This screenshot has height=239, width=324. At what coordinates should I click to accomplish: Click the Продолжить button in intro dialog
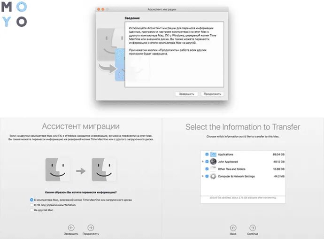pyautogui.click(x=212, y=94)
